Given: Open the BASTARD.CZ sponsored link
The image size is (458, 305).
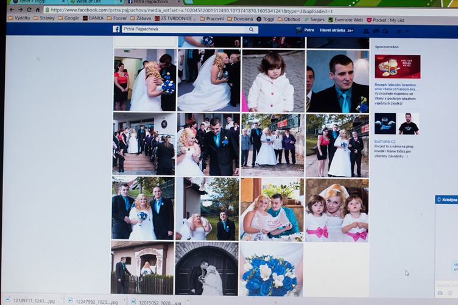Looking at the screenshot, I should 385,142.
